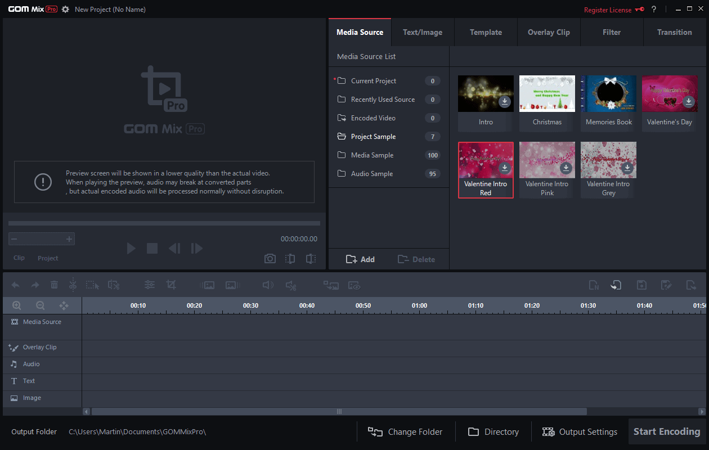Step to the previous frame
Image resolution: width=709 pixels, height=450 pixels.
coord(174,248)
